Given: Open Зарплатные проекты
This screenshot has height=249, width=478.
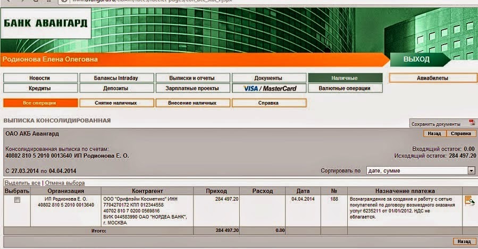Looking at the screenshot, I should (x=193, y=88).
